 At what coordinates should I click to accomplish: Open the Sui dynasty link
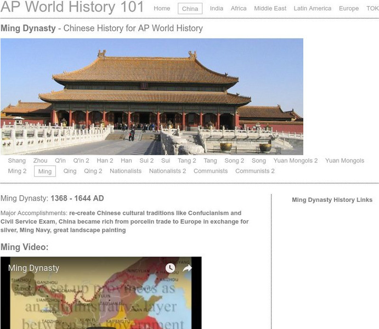(166, 161)
